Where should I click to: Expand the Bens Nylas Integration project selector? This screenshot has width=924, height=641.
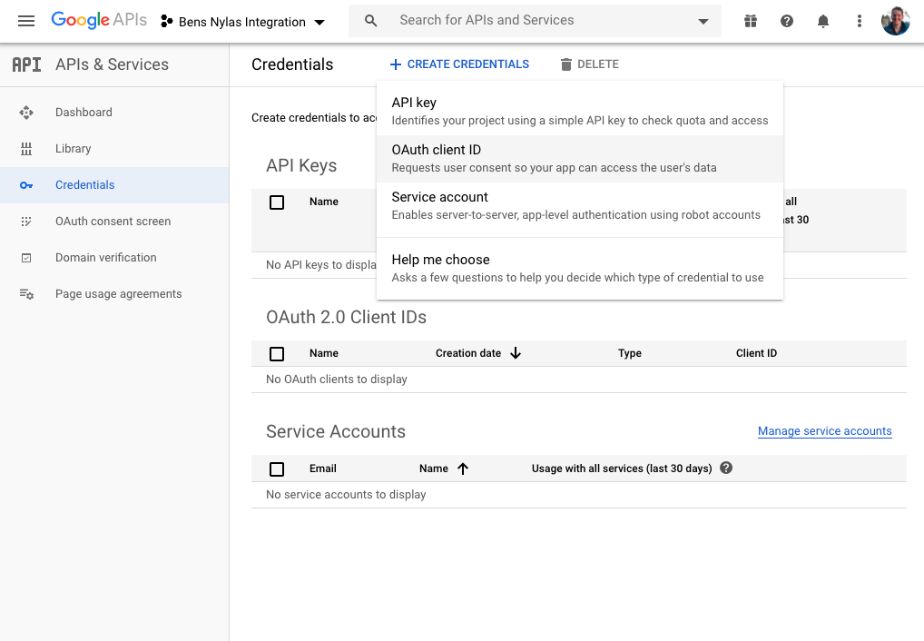[x=242, y=22]
